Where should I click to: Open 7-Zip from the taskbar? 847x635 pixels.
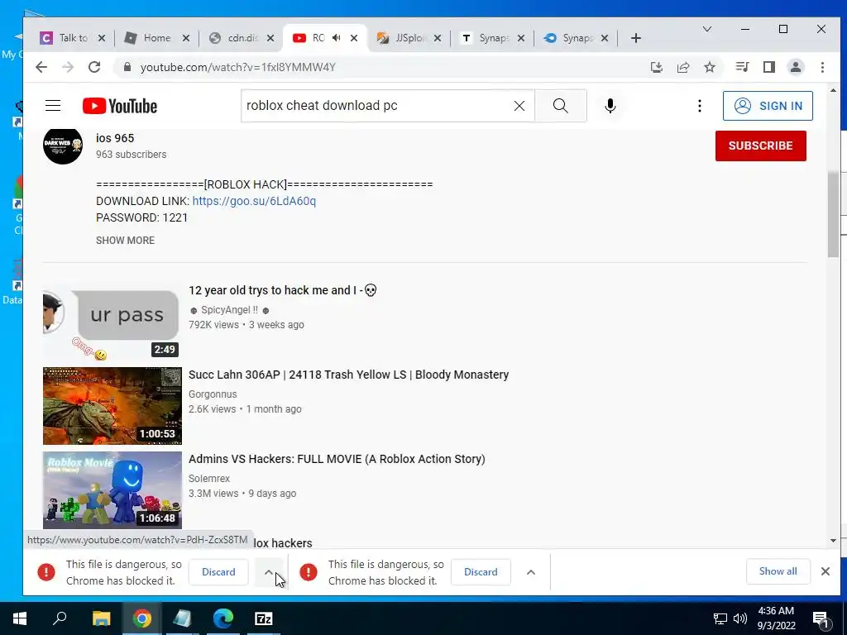point(264,618)
